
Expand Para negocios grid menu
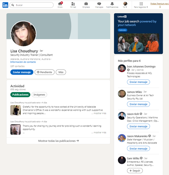coord(141,5)
